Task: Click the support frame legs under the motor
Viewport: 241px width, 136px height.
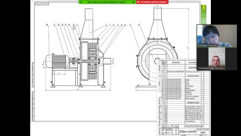Action: pos(64,77)
